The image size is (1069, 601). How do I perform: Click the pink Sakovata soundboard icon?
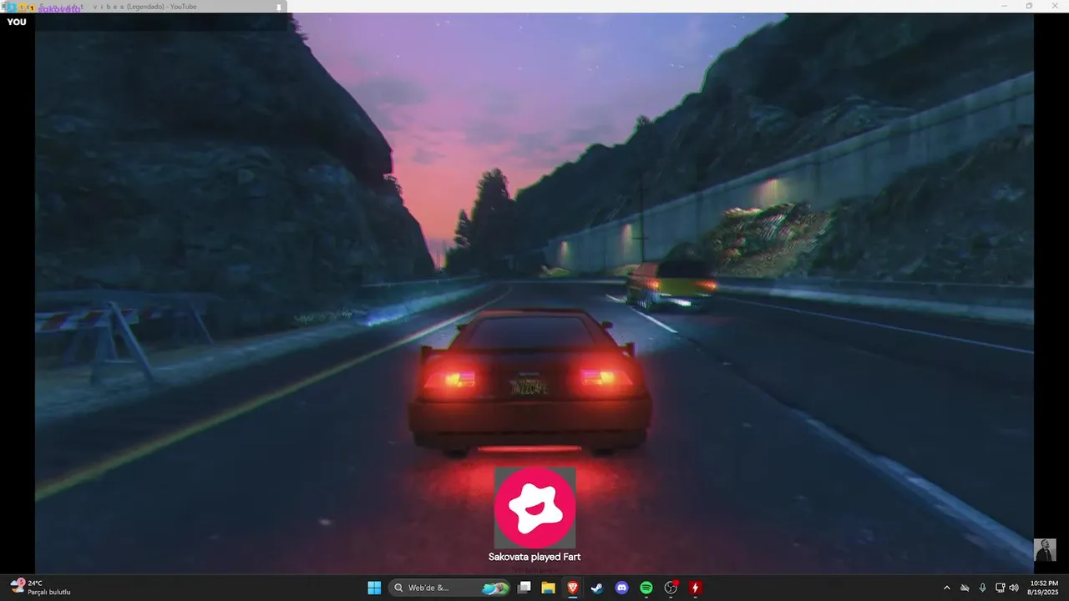point(534,508)
